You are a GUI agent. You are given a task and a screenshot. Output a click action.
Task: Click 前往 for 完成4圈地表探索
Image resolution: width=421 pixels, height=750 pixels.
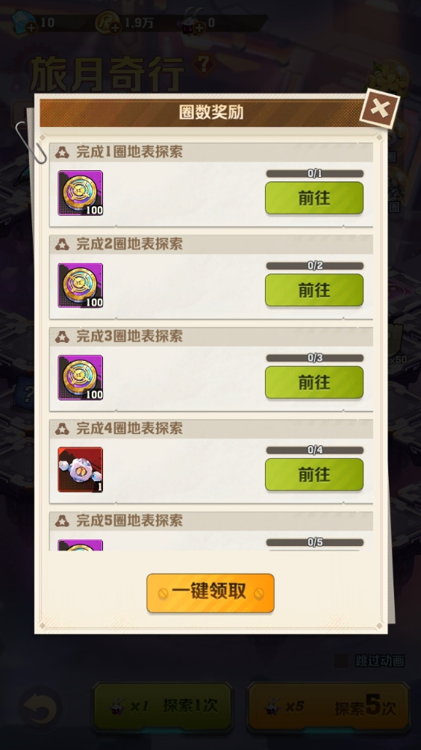(314, 474)
